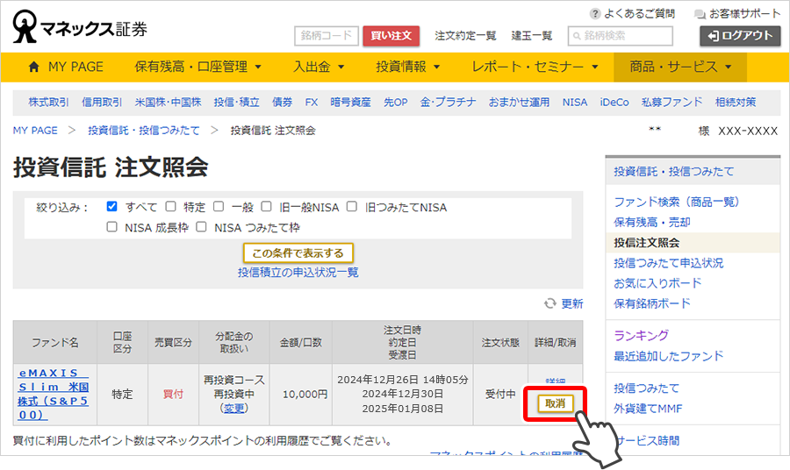Open the お客様サポート link
The image size is (790, 470).
(x=744, y=13)
